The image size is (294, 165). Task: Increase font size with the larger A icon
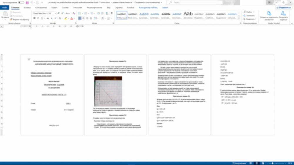pos(59,13)
